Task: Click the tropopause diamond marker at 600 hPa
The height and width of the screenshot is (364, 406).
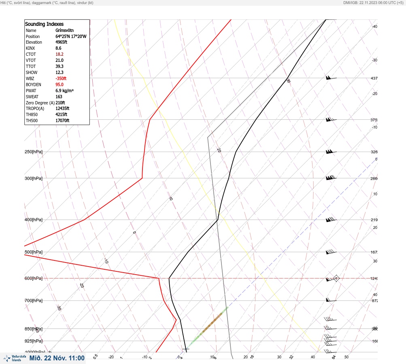Action: [336, 278]
